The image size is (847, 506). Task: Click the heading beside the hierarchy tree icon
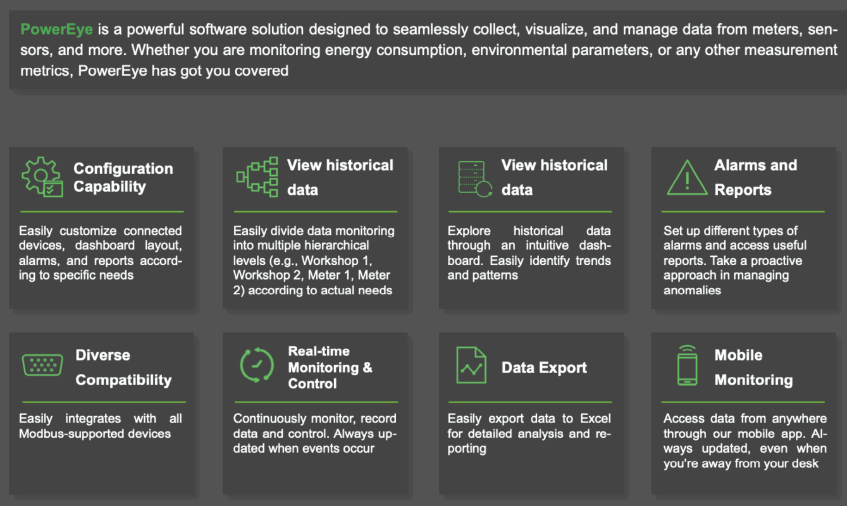(x=340, y=178)
